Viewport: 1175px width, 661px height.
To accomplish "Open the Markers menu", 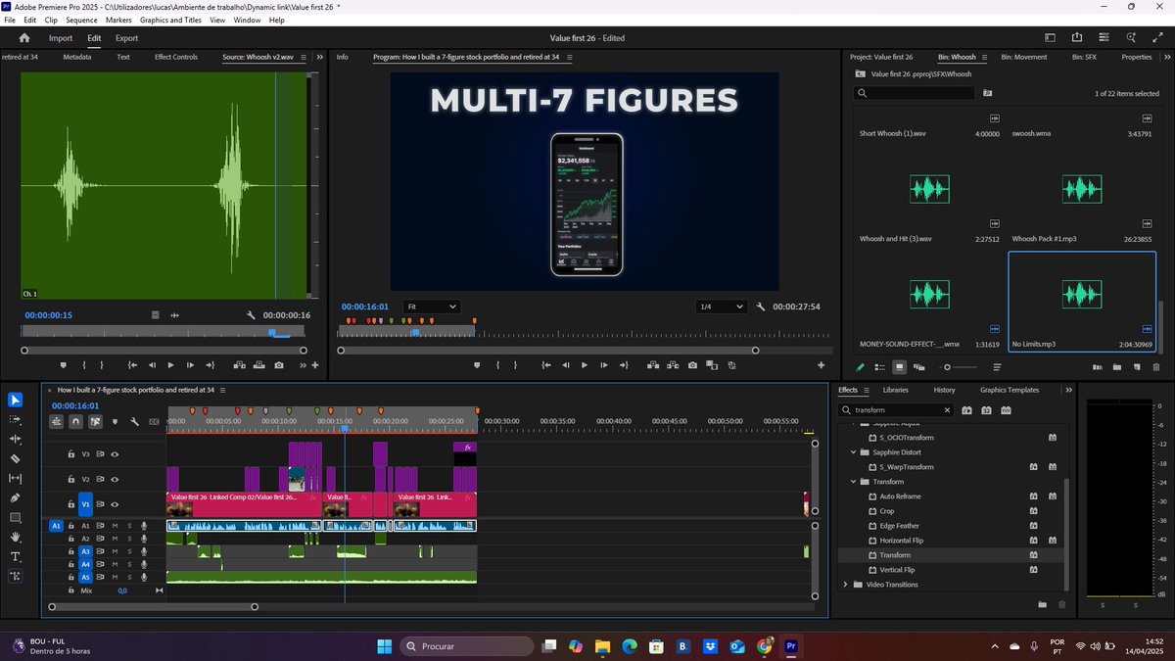I will 118,20.
